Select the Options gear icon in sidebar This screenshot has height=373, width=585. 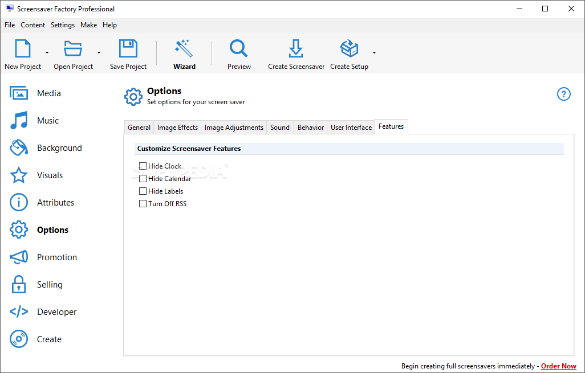coord(19,229)
